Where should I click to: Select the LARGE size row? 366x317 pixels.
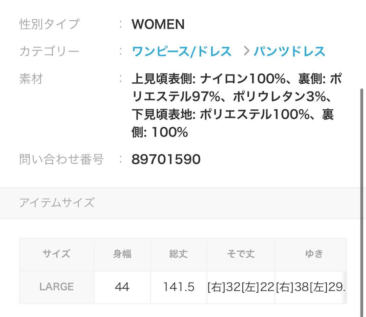[57, 287]
